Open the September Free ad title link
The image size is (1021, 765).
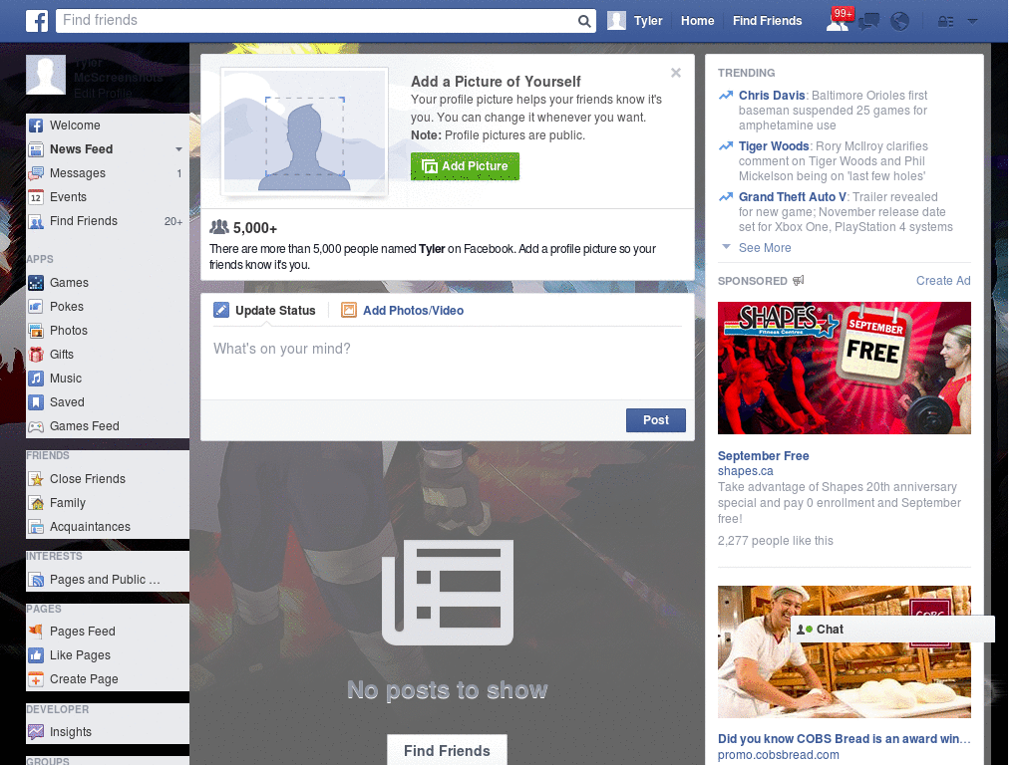[763, 456]
